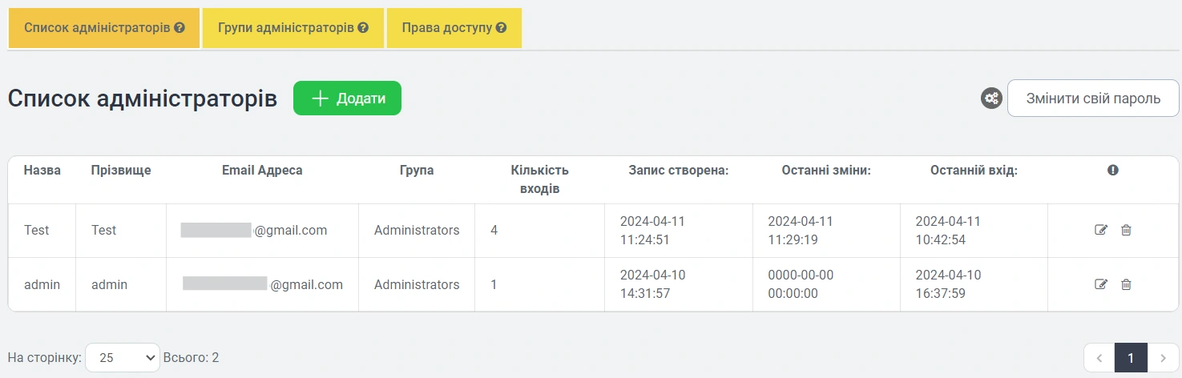Image resolution: width=1182 pixels, height=378 pixels.
Task: Click trash icon in admin row
Action: 1126,284
